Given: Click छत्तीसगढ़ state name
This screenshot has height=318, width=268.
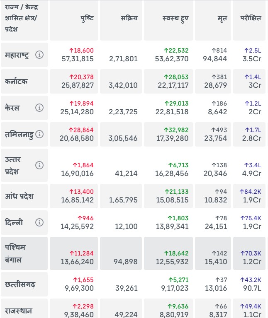Looking at the screenshot, I should point(20,284).
